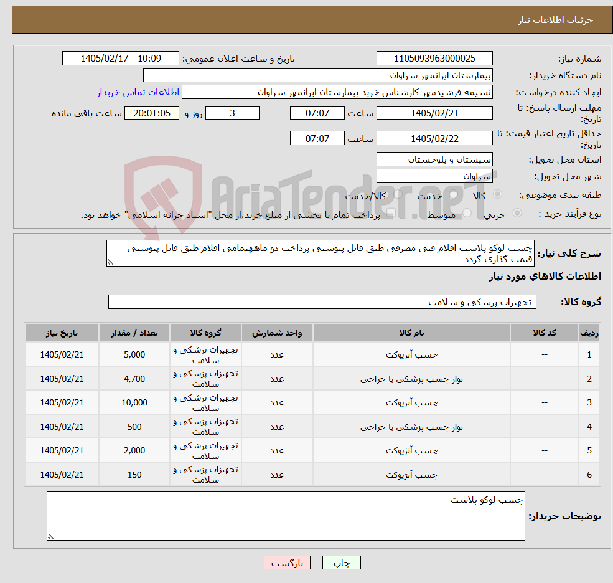Click the جزئیات اطلاعات نیاز page header

pos(556,20)
